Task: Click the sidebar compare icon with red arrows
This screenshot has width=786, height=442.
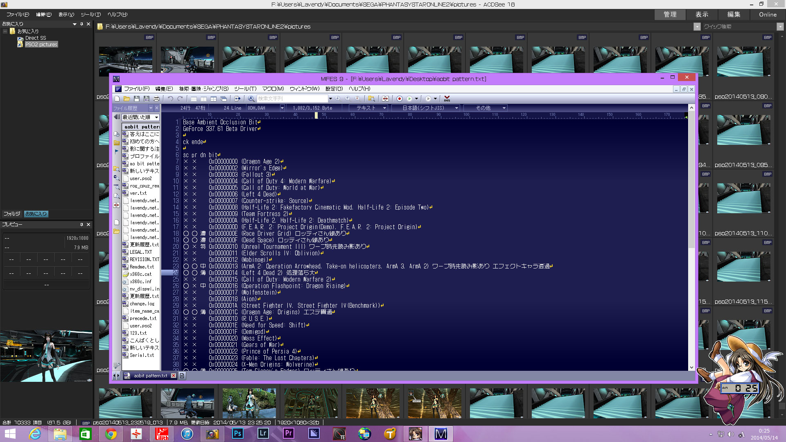Action: [117, 205]
